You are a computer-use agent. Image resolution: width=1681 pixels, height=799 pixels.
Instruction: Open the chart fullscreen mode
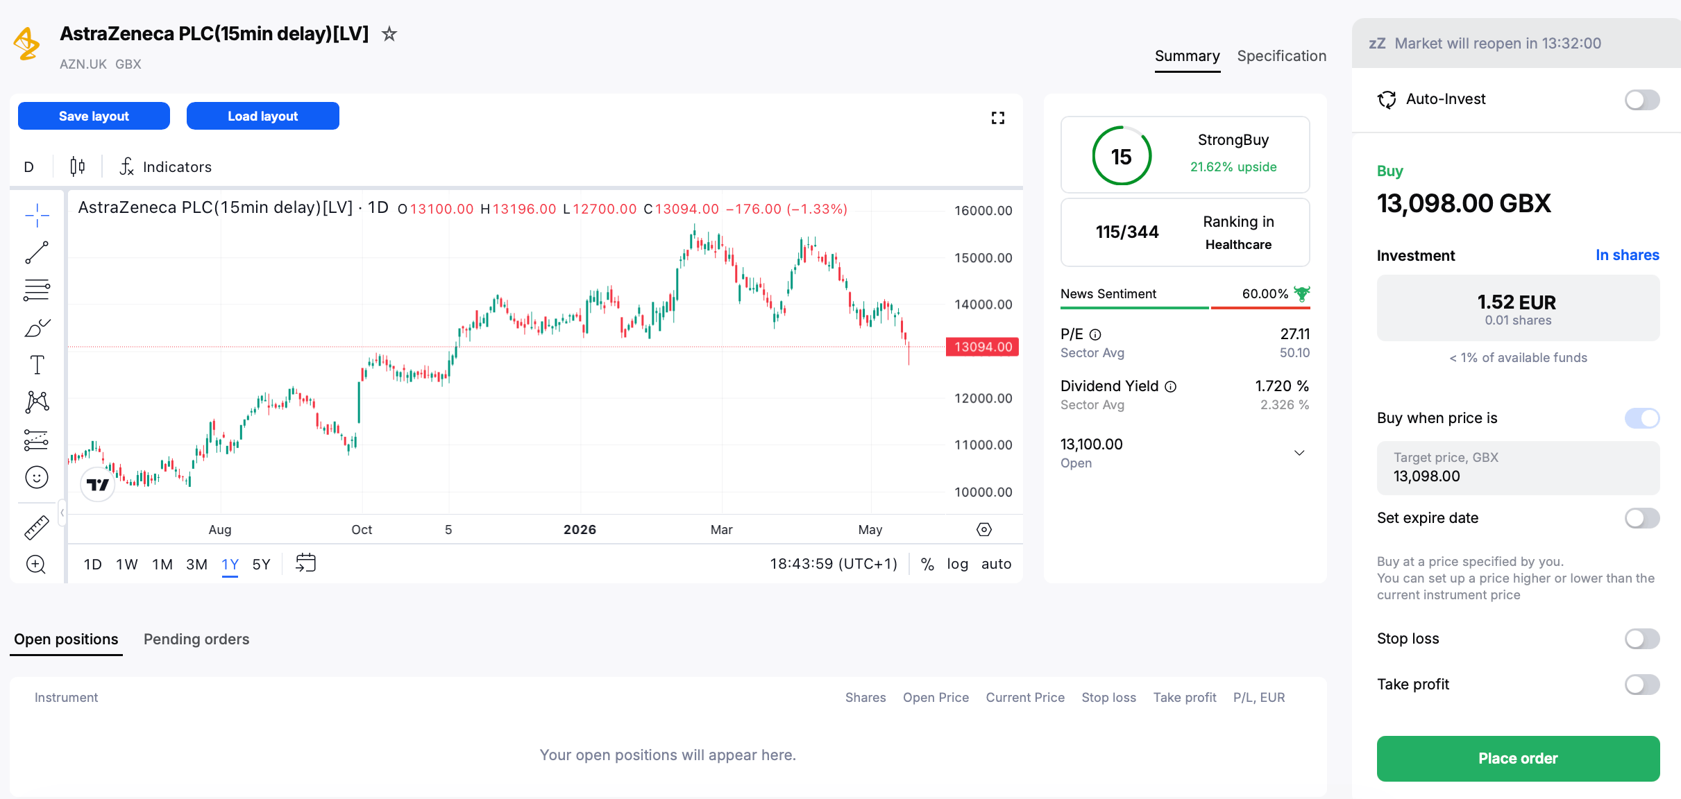[997, 118]
